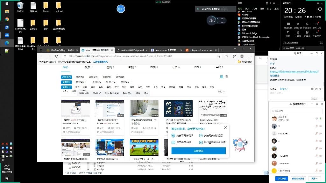Screen dimensions: 326x183
Task: Switch to uxss chrome 百度搜索 tab
Action: (x=166, y=50)
